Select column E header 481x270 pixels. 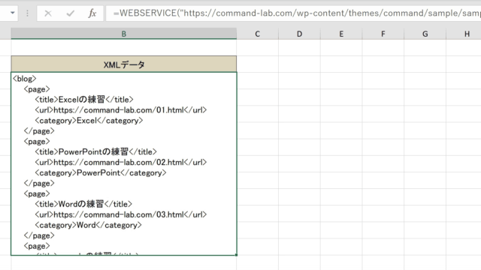[341, 34]
